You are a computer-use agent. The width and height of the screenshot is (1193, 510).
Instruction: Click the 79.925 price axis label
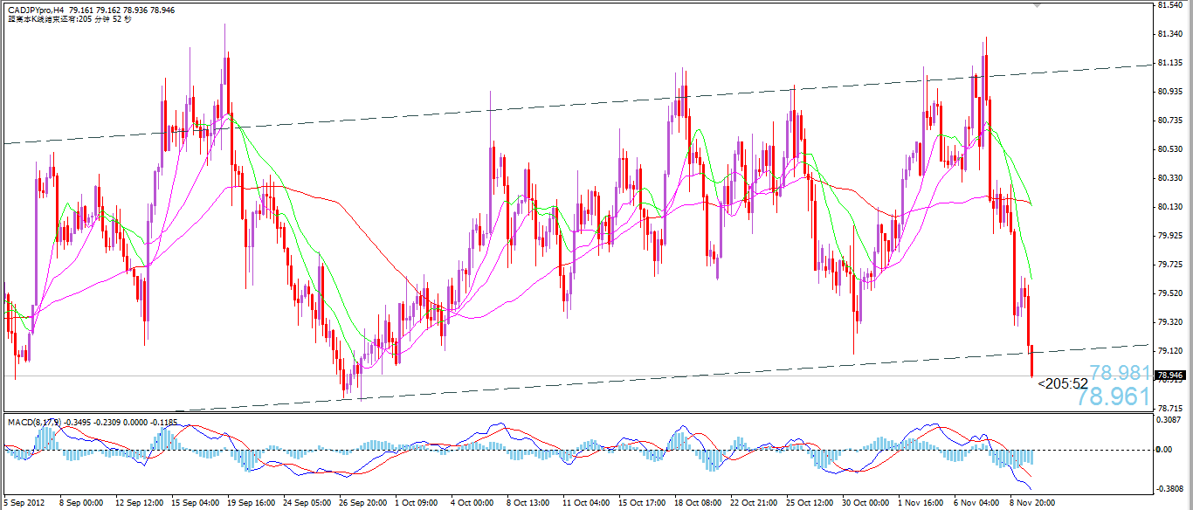(1170, 236)
